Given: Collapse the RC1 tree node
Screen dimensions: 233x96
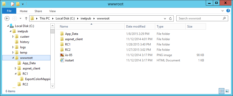Looking at the screenshot, I should tap(16, 74).
